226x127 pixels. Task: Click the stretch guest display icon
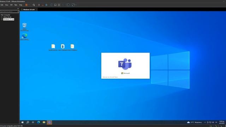click(73, 5)
